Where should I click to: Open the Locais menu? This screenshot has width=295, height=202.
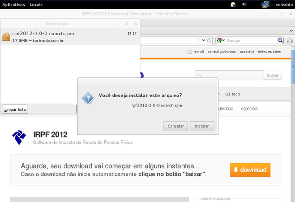(36, 4)
